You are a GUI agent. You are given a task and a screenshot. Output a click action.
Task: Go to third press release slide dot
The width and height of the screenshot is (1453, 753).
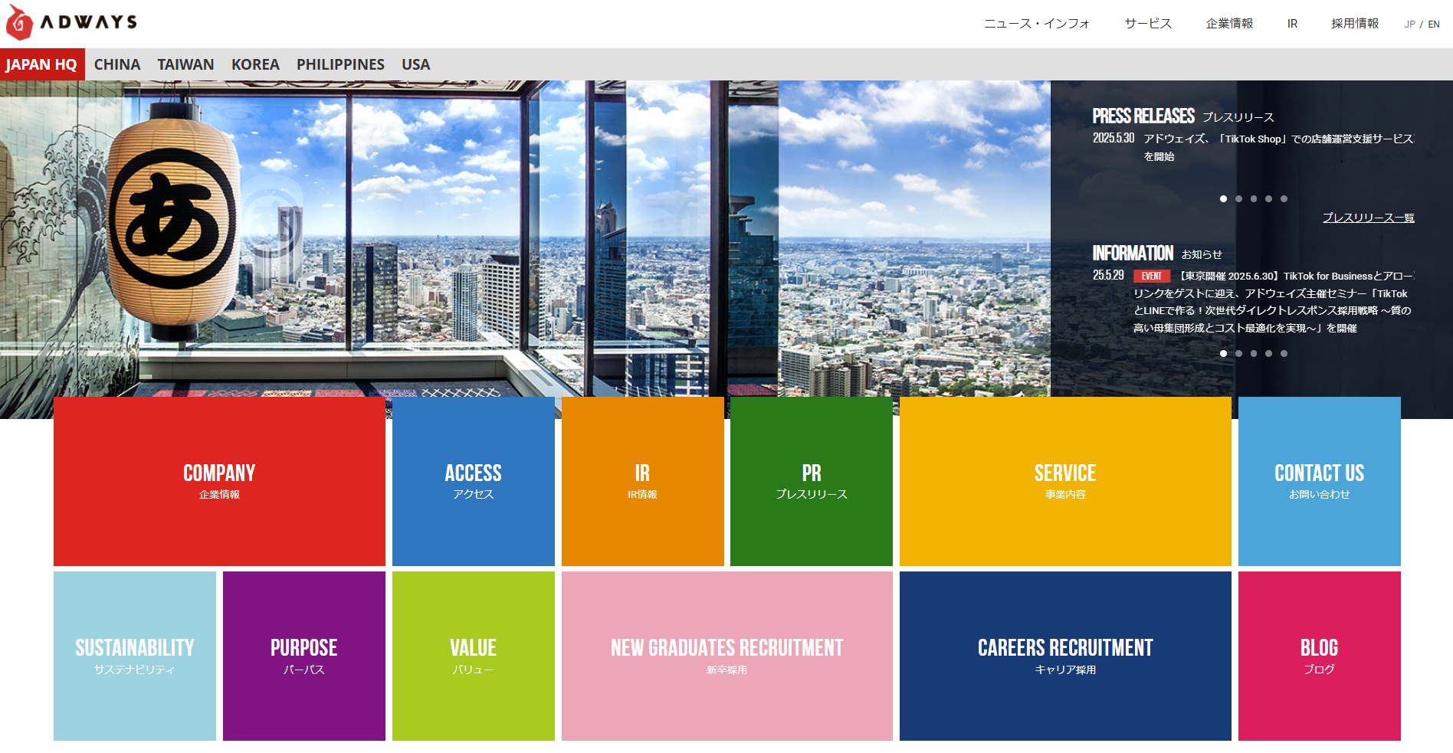[x=1254, y=198]
